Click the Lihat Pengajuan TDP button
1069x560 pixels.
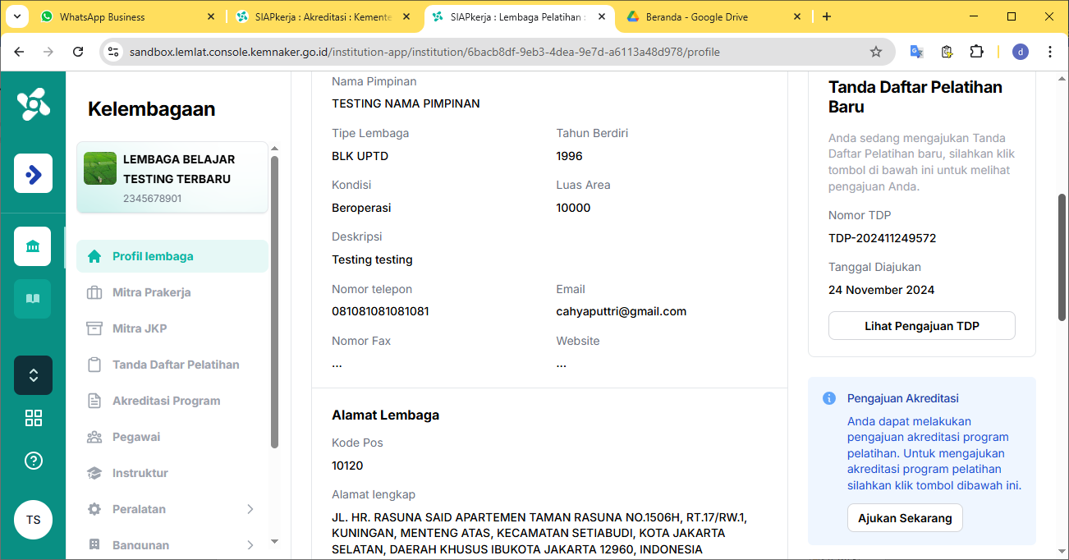click(921, 326)
